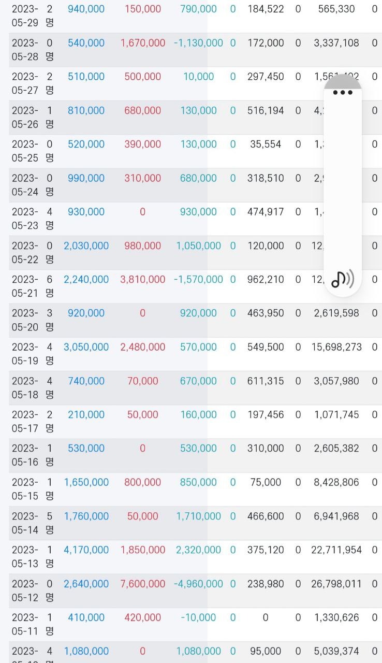
Task: Click the 3,050,000 deposit value
Action: pyautogui.click(x=86, y=347)
